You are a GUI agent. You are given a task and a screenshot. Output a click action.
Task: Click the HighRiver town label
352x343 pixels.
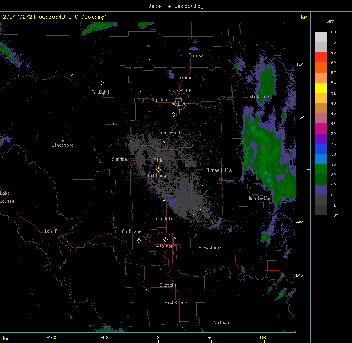(x=176, y=303)
